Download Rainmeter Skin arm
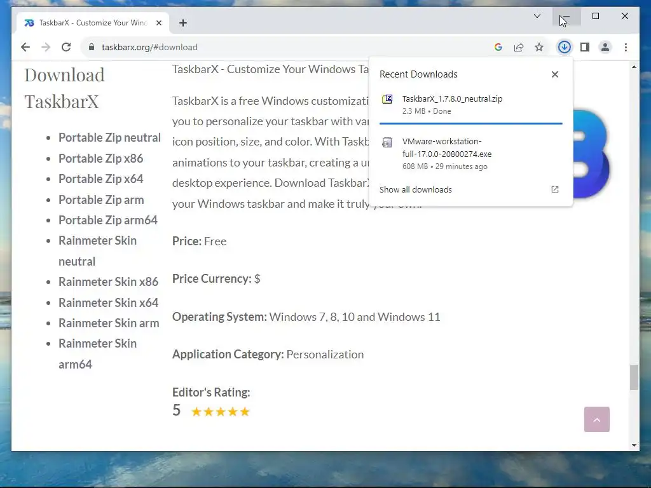This screenshot has height=488, width=651. click(109, 323)
